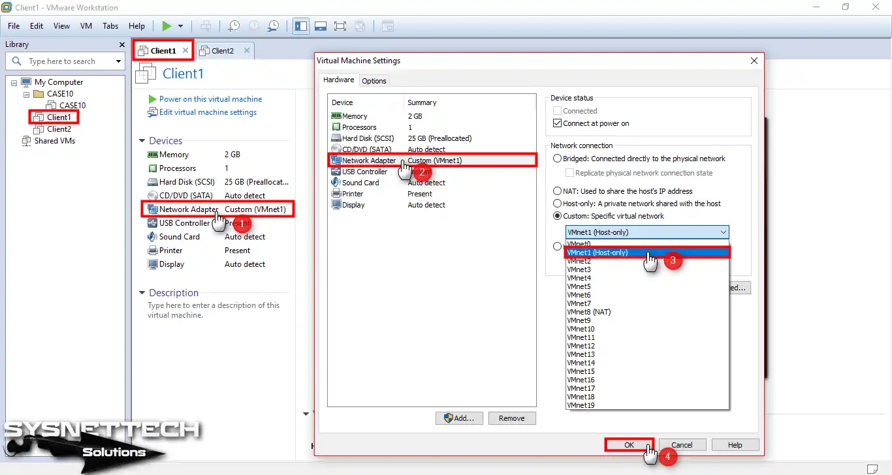This screenshot has width=892, height=475.
Task: Toggle the Library panel visibility icon
Action: pyautogui.click(x=301, y=26)
